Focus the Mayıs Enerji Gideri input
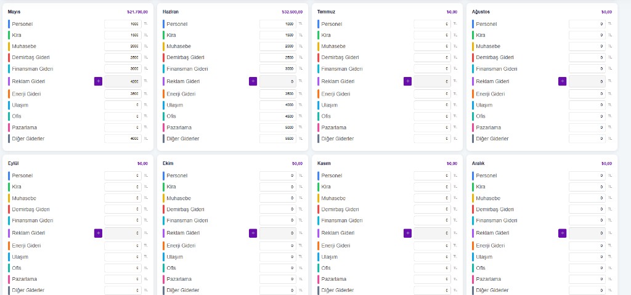The width and height of the screenshot is (631, 295). pos(123,94)
